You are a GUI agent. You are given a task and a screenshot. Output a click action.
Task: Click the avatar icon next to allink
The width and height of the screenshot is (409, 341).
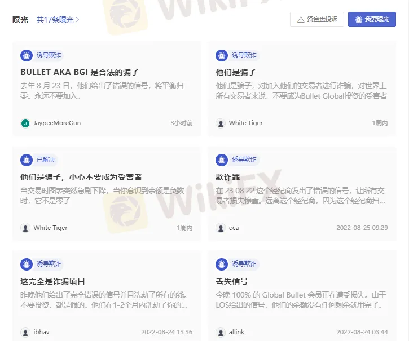(221, 332)
